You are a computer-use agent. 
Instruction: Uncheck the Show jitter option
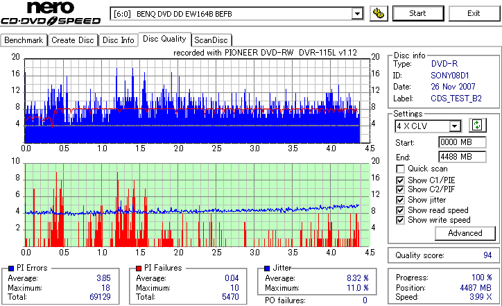click(x=400, y=200)
